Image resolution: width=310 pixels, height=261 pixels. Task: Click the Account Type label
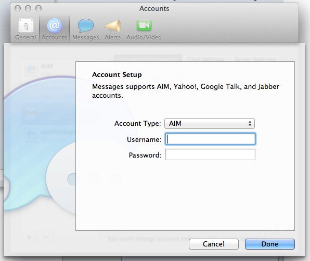pyautogui.click(x=138, y=124)
